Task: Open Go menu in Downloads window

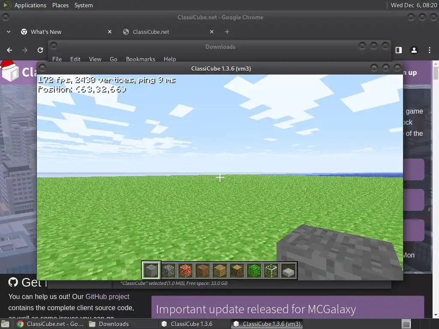Action: [x=113, y=59]
